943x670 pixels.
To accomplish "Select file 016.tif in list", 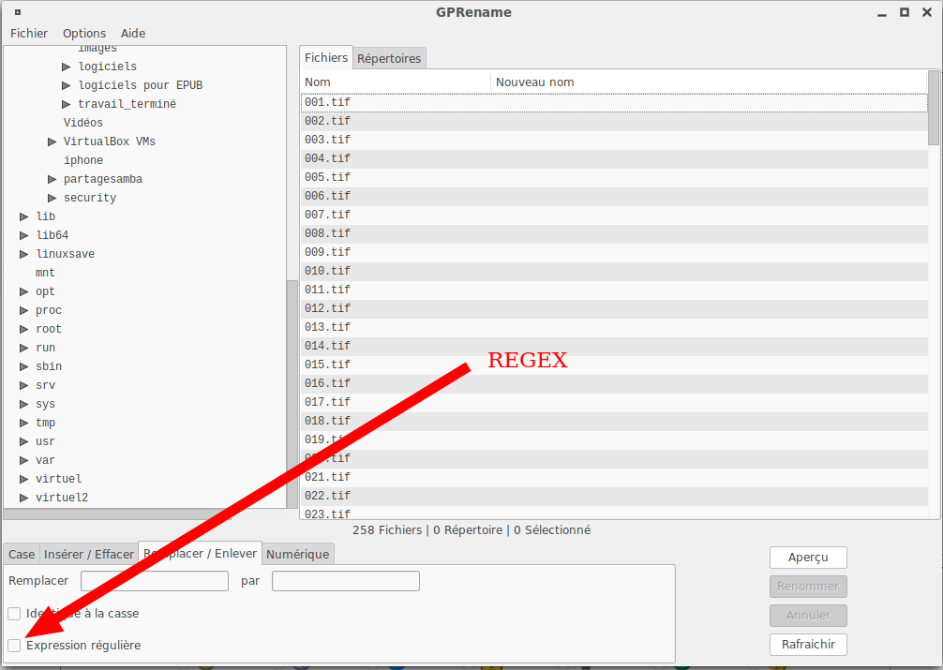I will click(613, 383).
